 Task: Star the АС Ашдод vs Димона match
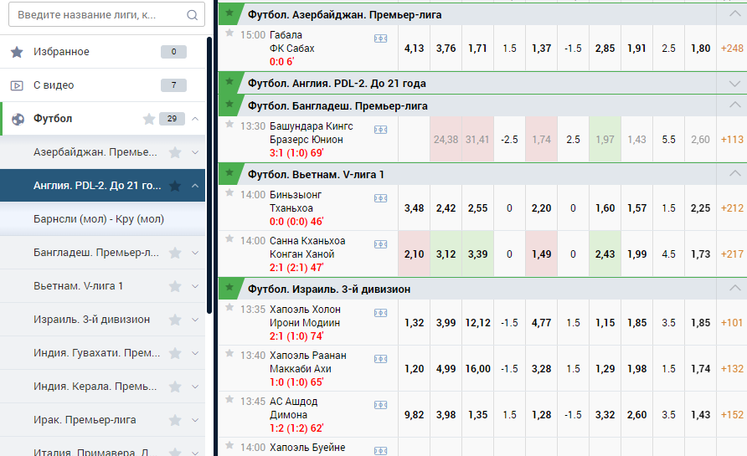coord(229,399)
